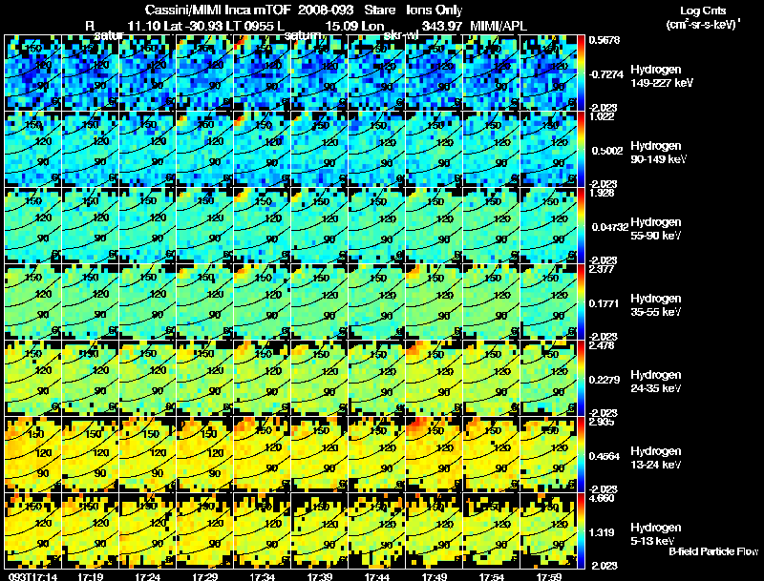Select the 149-227 keV panel at 17:14

click(33, 73)
